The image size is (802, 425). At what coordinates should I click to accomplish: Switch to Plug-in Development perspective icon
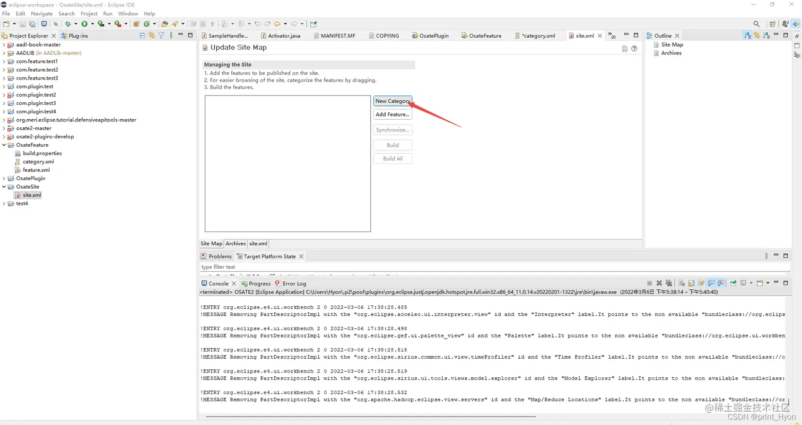point(795,24)
